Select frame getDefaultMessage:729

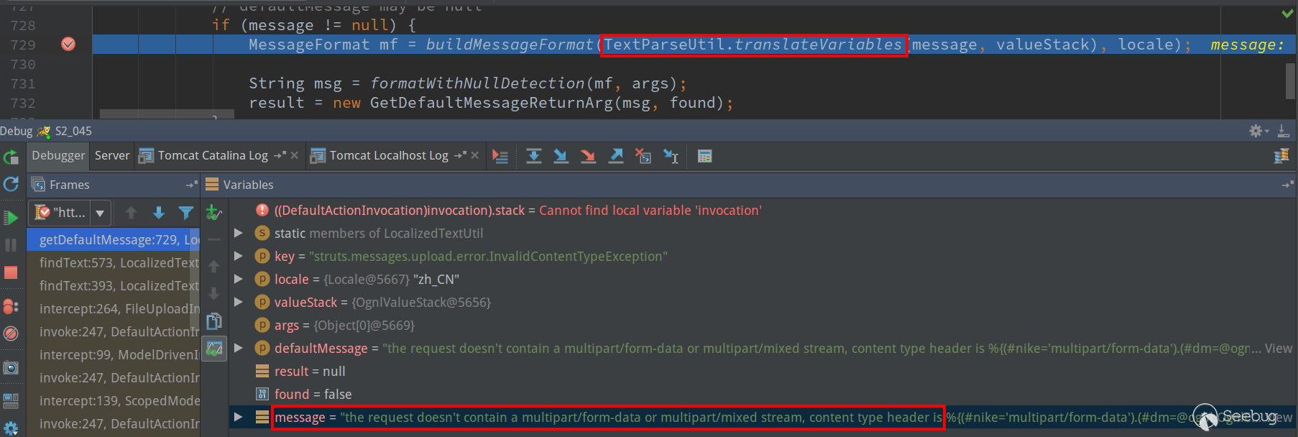114,240
